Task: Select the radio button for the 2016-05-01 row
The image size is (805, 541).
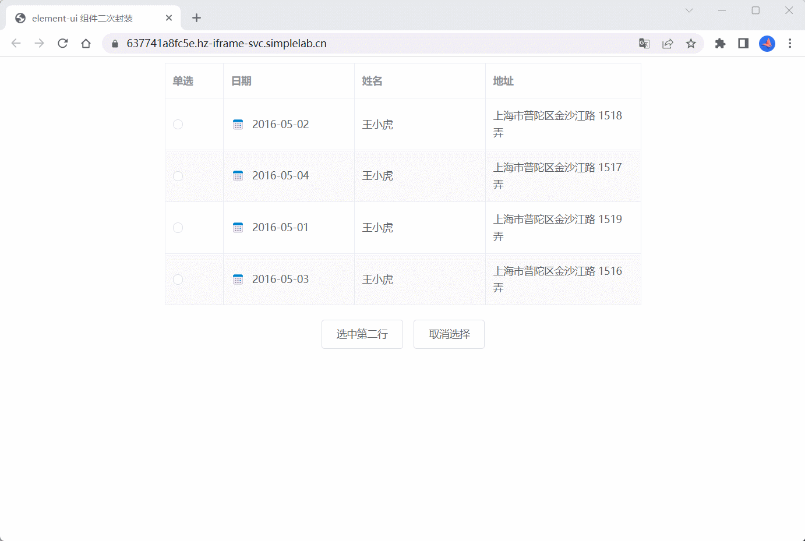Action: [178, 228]
